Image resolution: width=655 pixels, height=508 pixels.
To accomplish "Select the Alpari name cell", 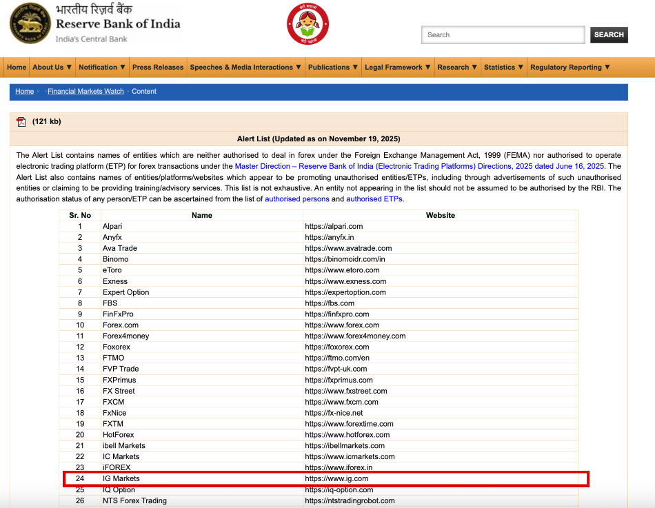I will click(202, 226).
